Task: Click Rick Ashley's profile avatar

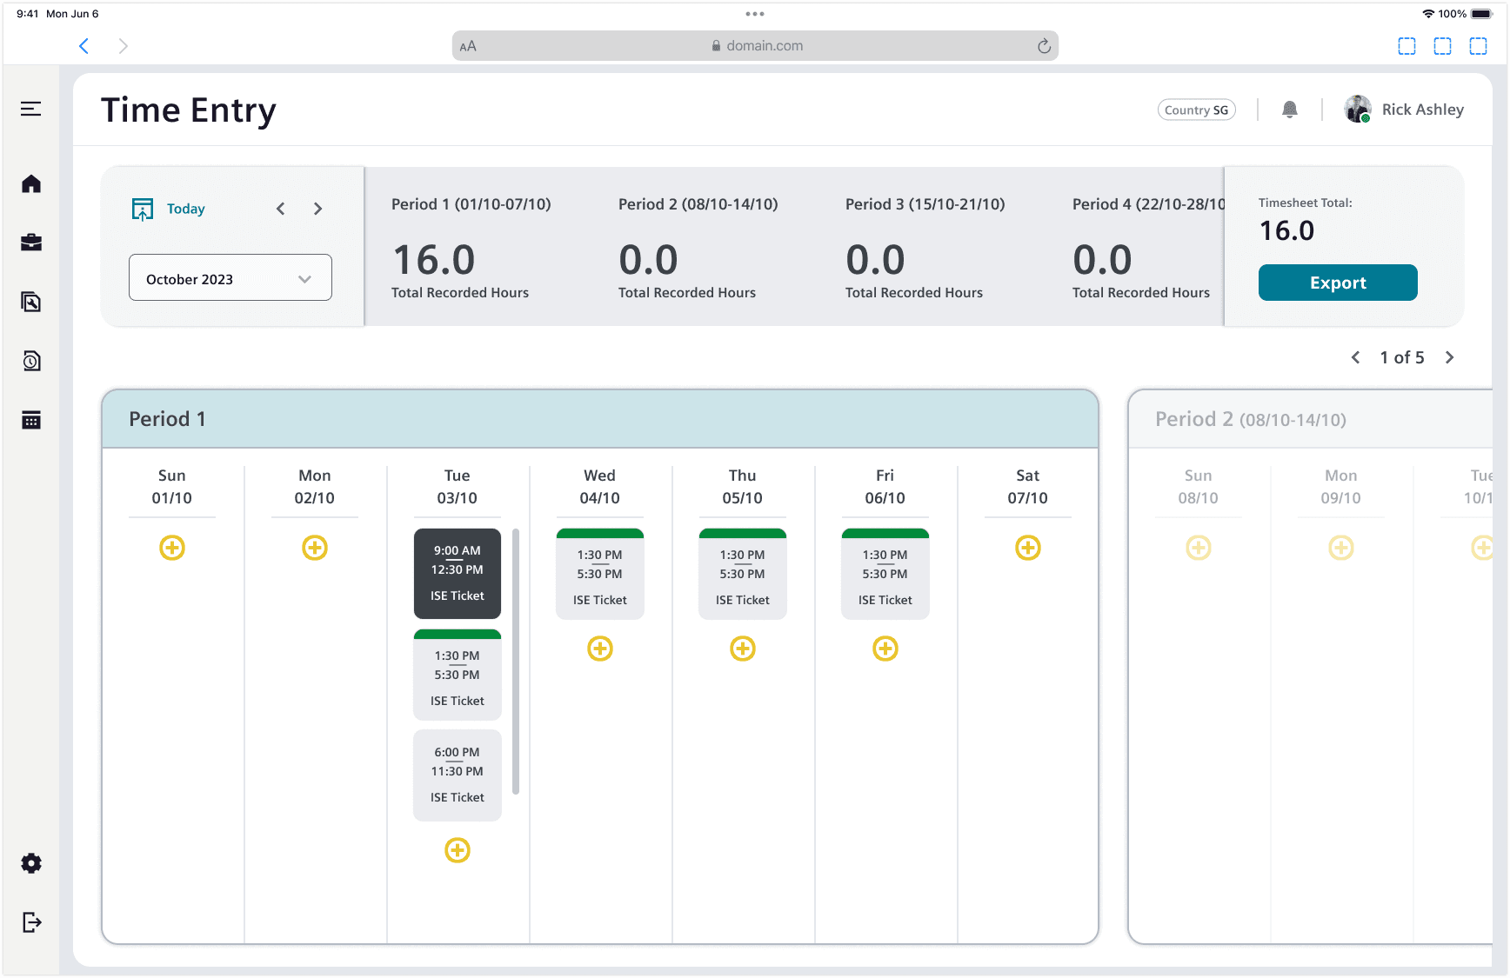Action: click(x=1358, y=110)
